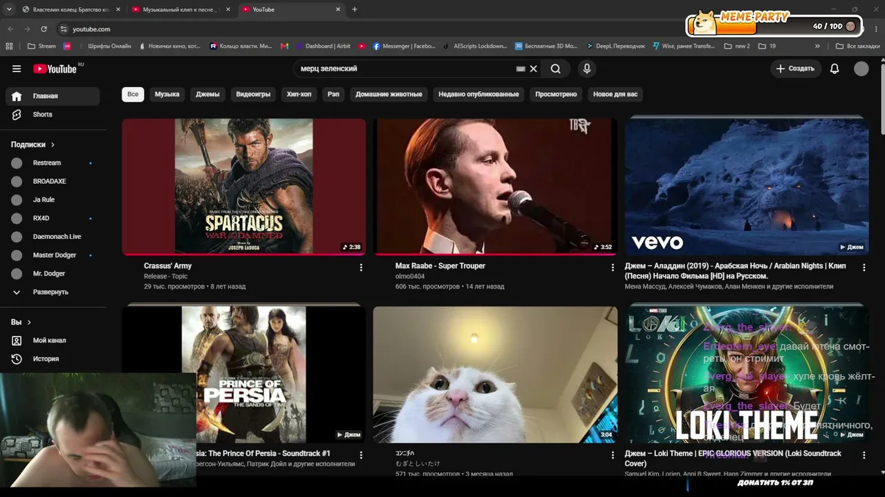This screenshot has width=885, height=497.
Task: Select the Музыка filter chip
Action: [167, 94]
